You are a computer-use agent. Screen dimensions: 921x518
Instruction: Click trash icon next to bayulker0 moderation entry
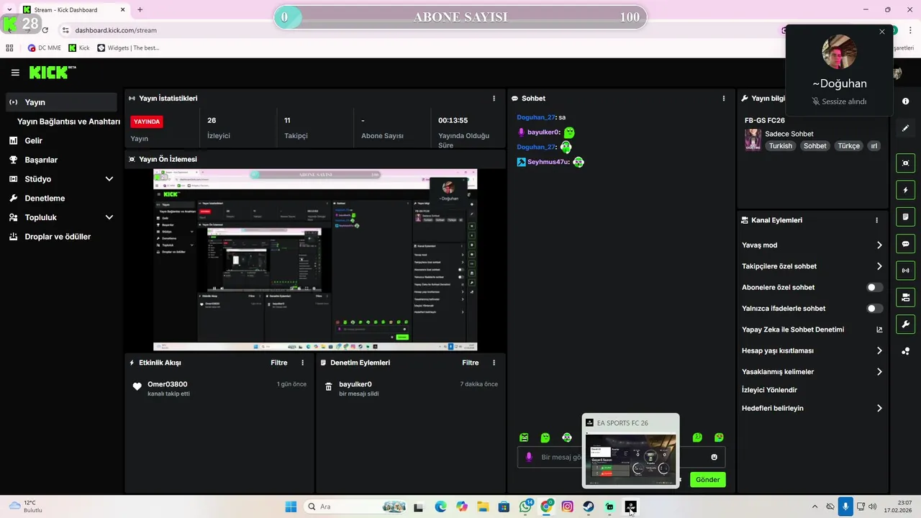[x=329, y=387]
